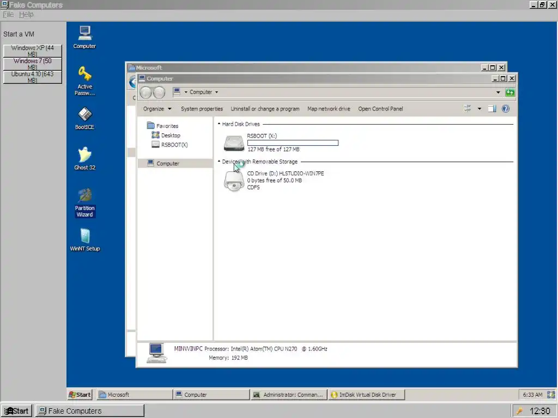The width and height of the screenshot is (558, 418).
Task: Select the CD Drive (D:) icon
Action: pyautogui.click(x=234, y=181)
